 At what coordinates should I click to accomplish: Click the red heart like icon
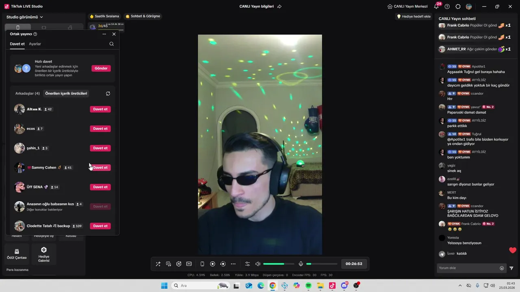click(513, 250)
